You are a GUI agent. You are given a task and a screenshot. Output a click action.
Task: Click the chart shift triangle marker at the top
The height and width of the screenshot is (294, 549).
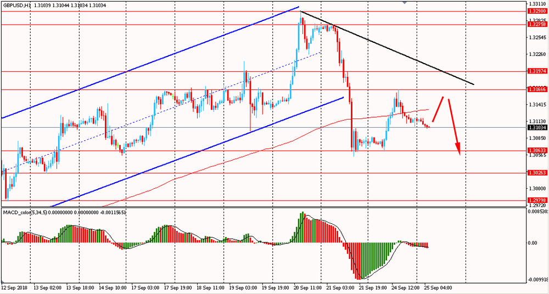(x=405, y=2)
